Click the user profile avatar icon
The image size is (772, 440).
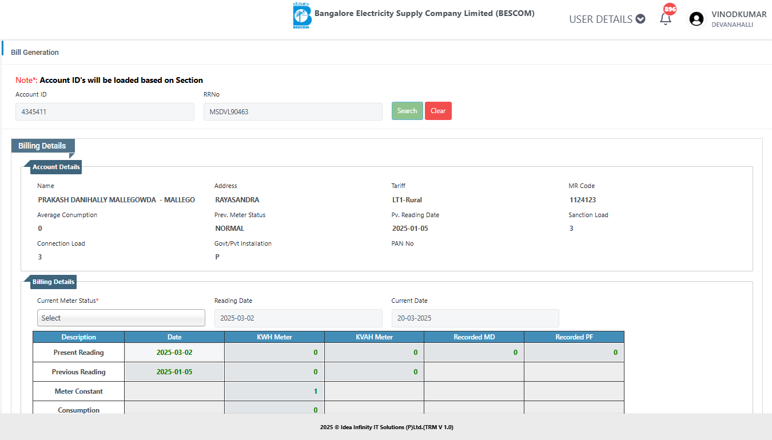click(697, 19)
